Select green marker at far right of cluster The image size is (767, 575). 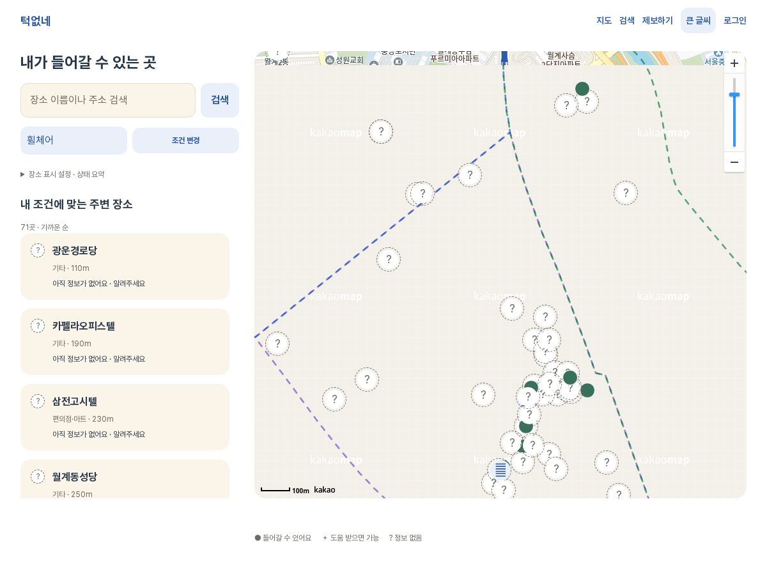pos(587,390)
